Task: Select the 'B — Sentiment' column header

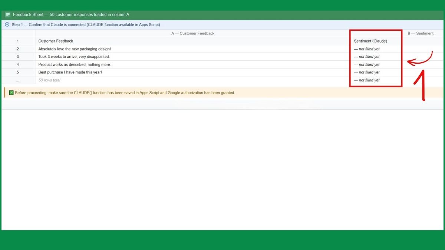Action: coord(421,33)
